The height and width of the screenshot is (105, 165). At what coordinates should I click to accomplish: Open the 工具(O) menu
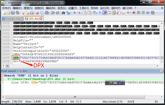[x=84, y=8]
